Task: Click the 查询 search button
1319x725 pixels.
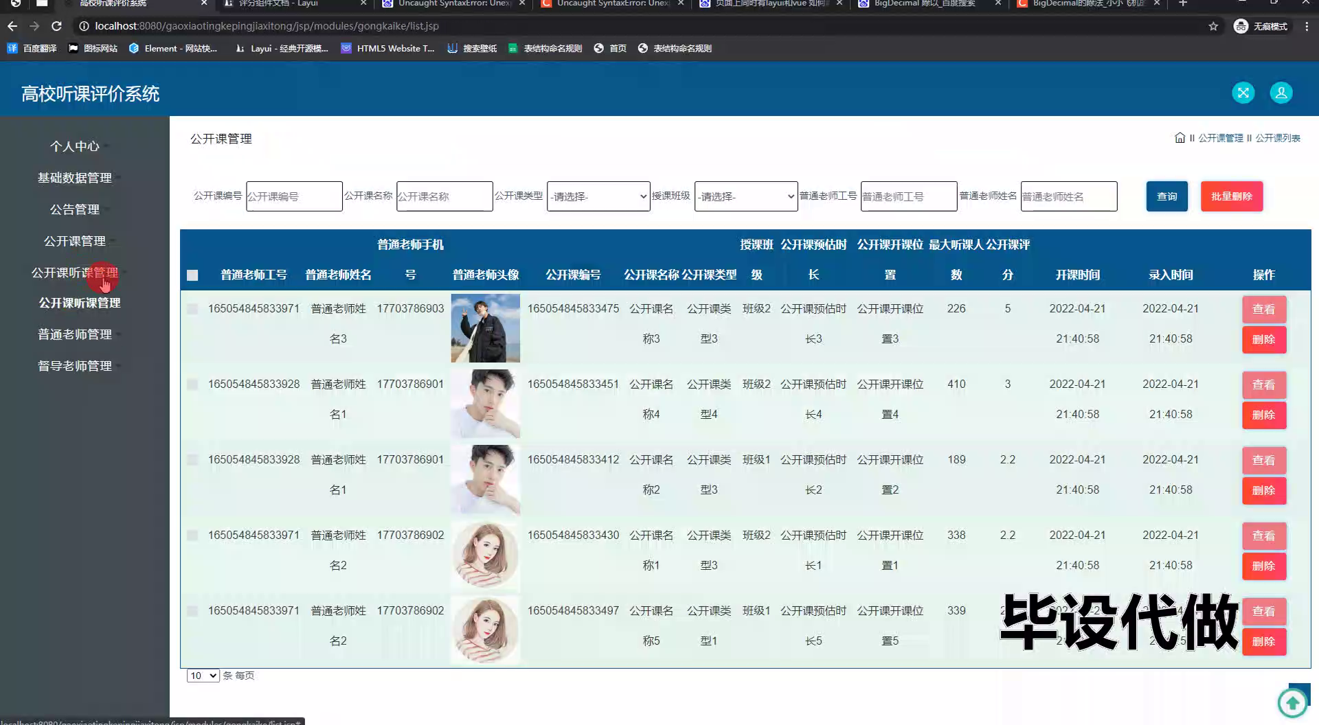Action: (x=1167, y=196)
